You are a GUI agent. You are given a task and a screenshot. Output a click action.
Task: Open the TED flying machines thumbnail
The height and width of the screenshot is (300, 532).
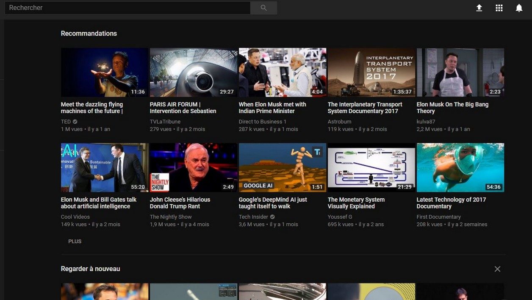105,72
